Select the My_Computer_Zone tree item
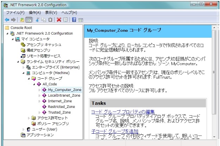 pyautogui.click(x=64, y=90)
